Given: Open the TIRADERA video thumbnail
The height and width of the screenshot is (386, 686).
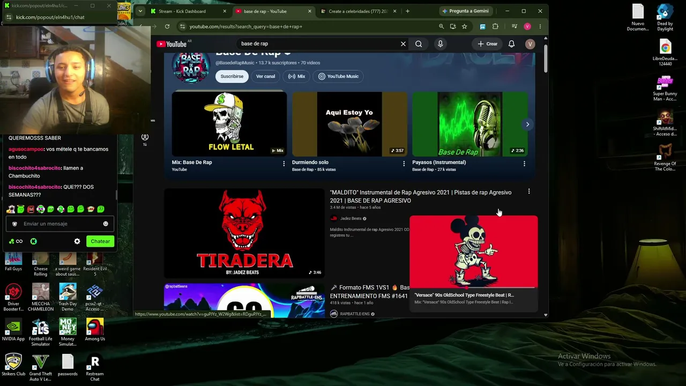Looking at the screenshot, I should point(244,233).
